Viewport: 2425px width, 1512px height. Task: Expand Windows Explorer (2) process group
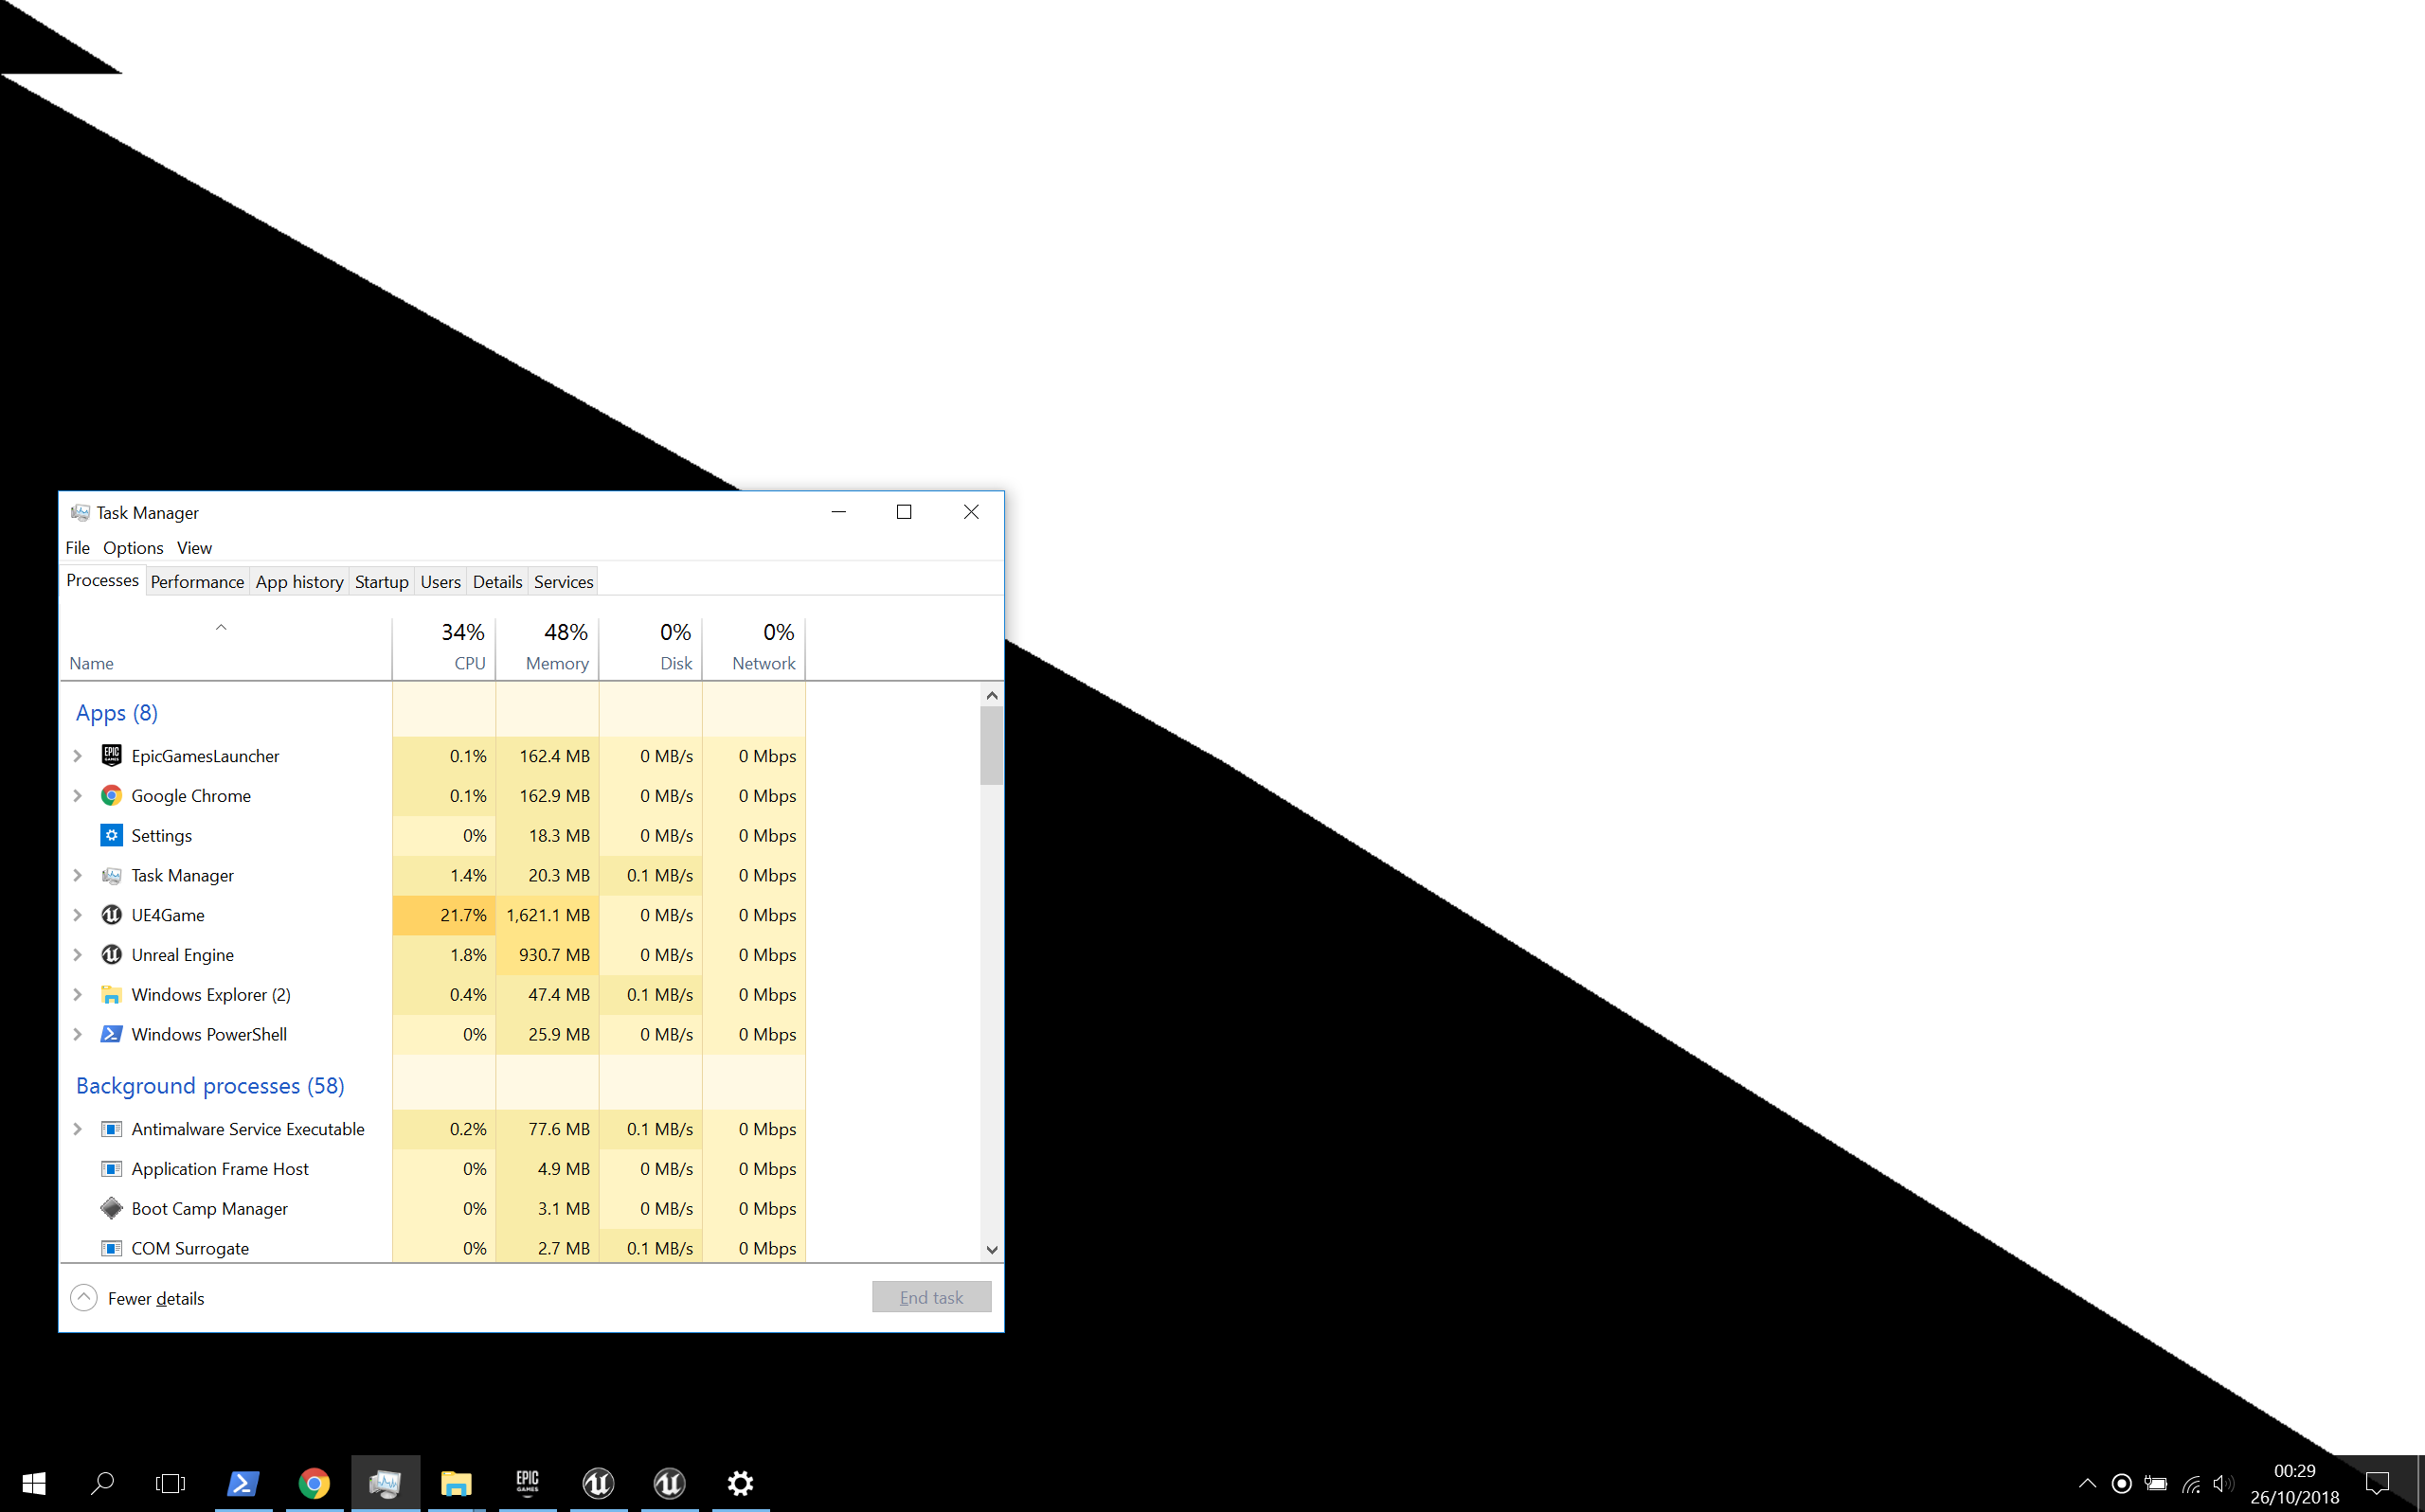point(78,995)
